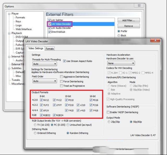Select LAV Audio Decoder filter row
The width and height of the screenshot is (167, 155).
point(81,28)
